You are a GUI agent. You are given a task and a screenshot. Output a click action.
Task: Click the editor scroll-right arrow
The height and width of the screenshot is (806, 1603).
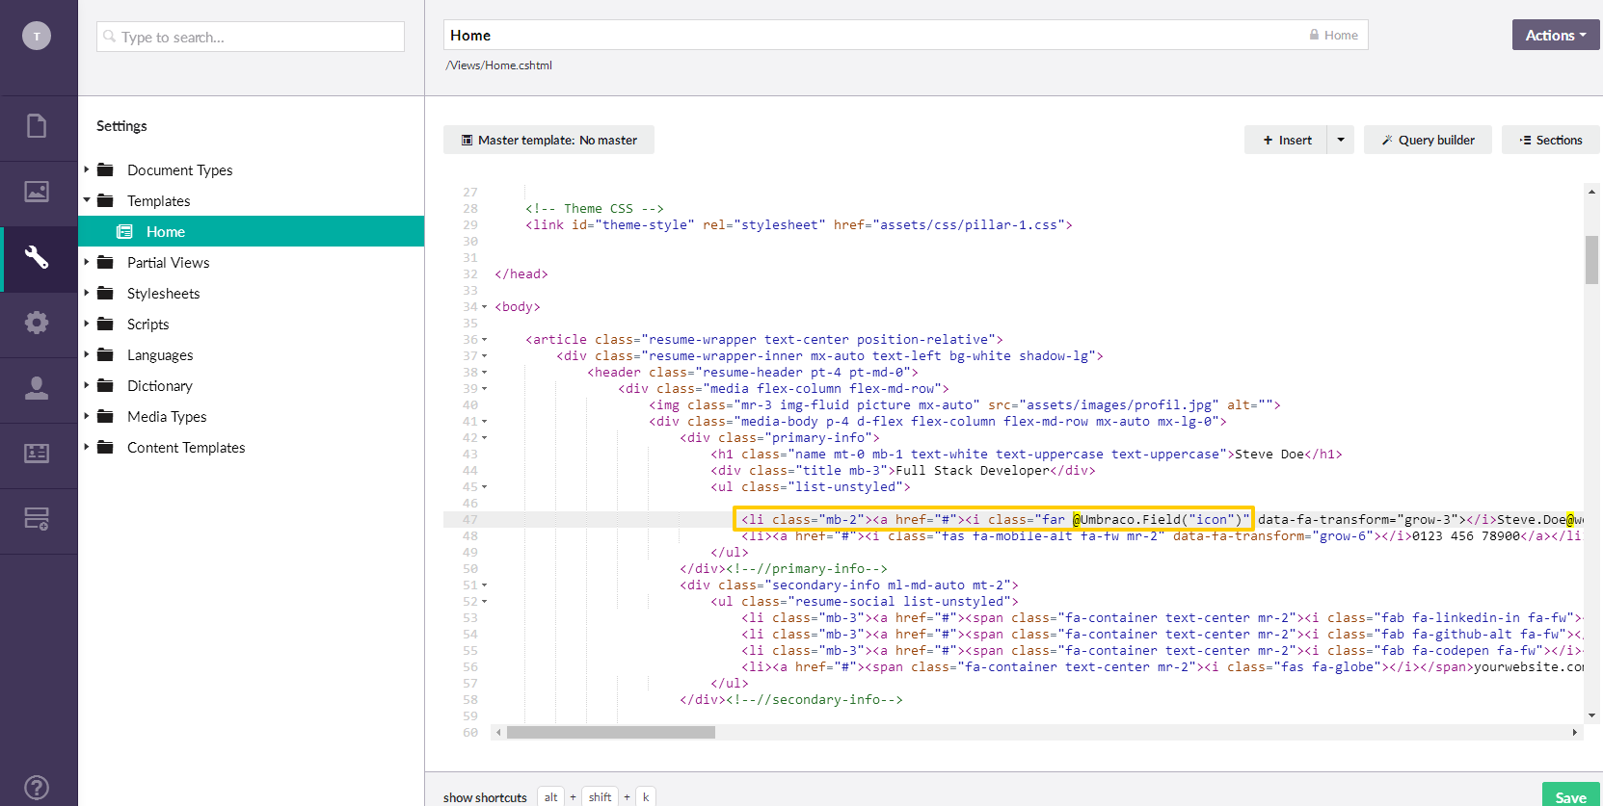(1574, 733)
